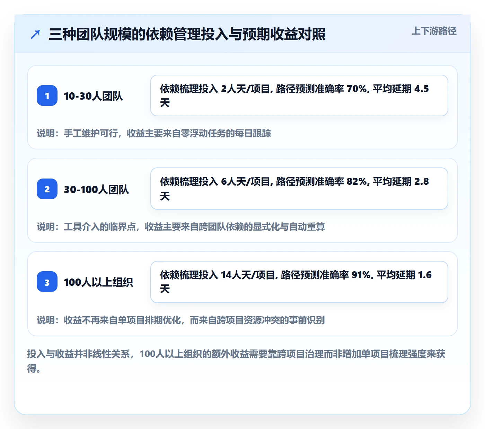This screenshot has width=485, height=429.
Task: Select the 30-100人团队 label
Action: point(96,189)
